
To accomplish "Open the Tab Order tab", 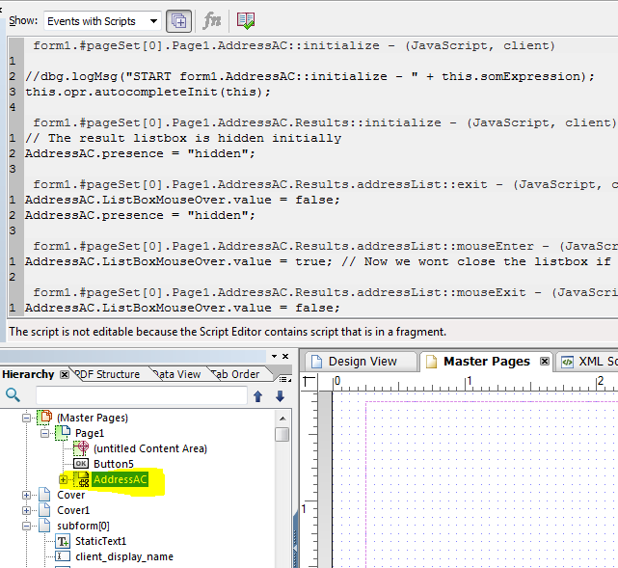I will click(x=235, y=374).
